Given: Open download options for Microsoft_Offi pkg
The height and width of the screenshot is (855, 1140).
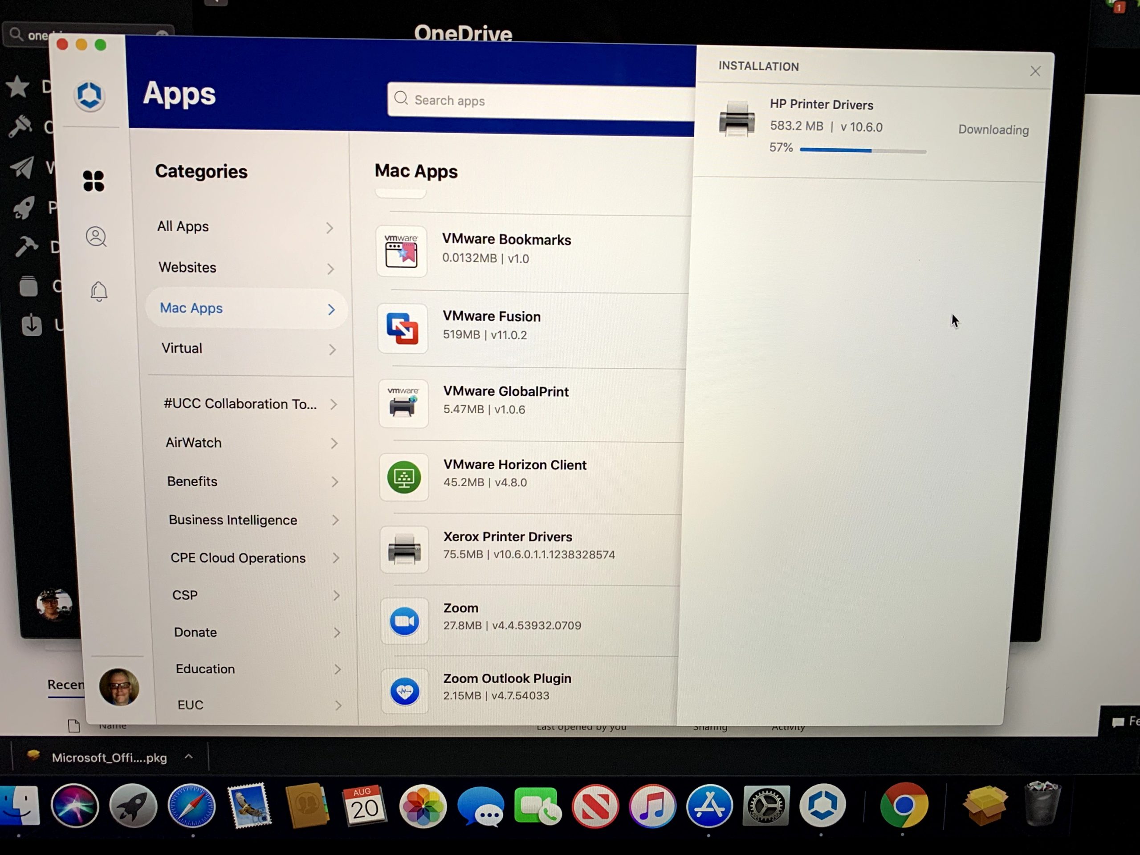Looking at the screenshot, I should click(x=189, y=757).
